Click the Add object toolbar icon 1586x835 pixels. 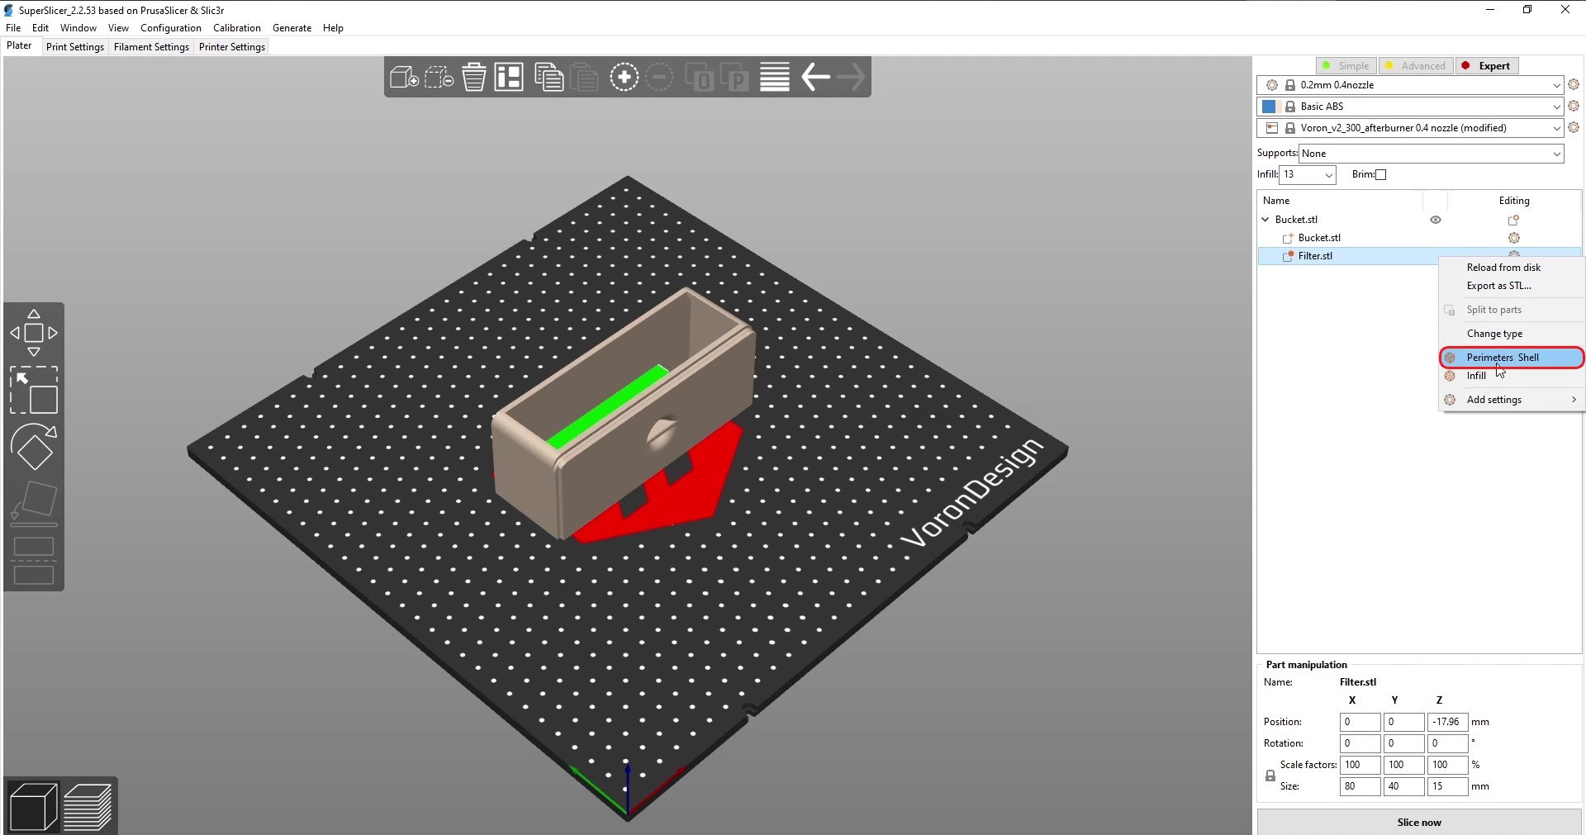pyautogui.click(x=404, y=78)
